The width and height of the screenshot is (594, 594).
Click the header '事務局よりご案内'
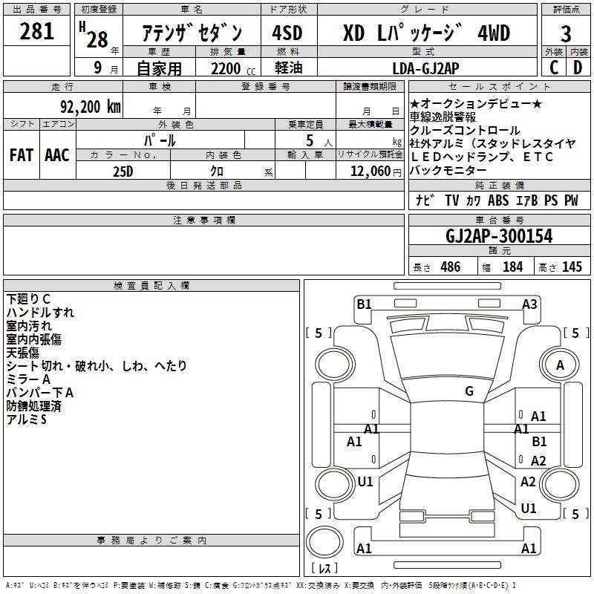pyautogui.click(x=151, y=541)
